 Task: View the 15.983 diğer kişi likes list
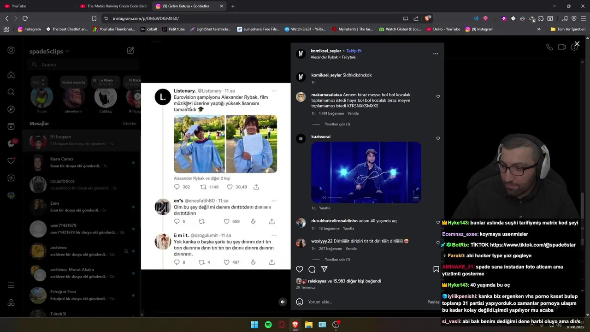[348, 281]
